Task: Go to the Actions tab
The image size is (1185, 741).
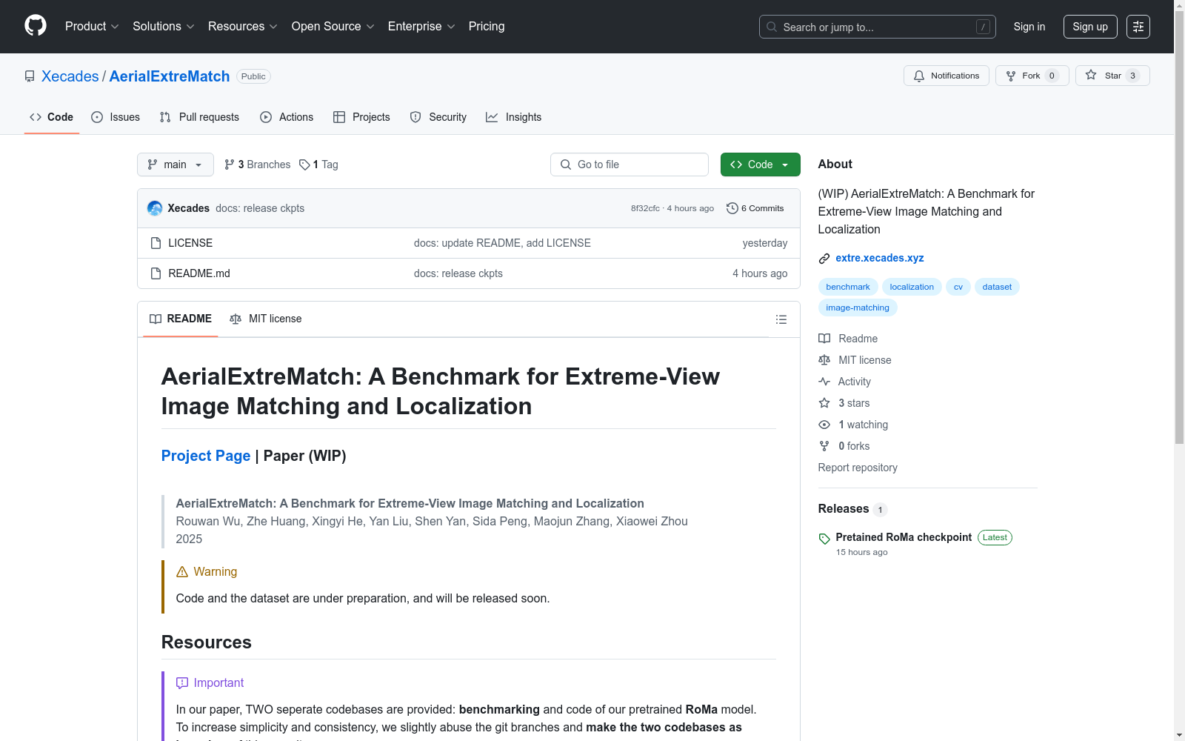Action: click(287, 117)
